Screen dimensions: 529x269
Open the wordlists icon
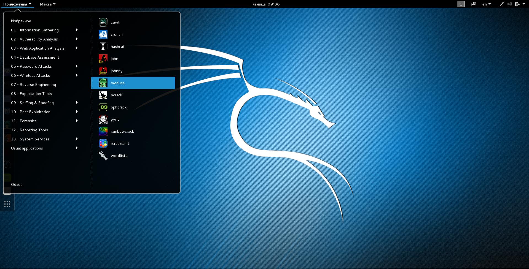[103, 156]
